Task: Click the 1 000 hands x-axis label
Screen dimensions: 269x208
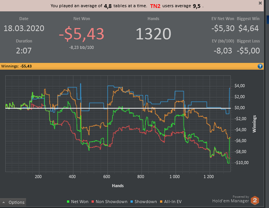Action: click(x=174, y=176)
